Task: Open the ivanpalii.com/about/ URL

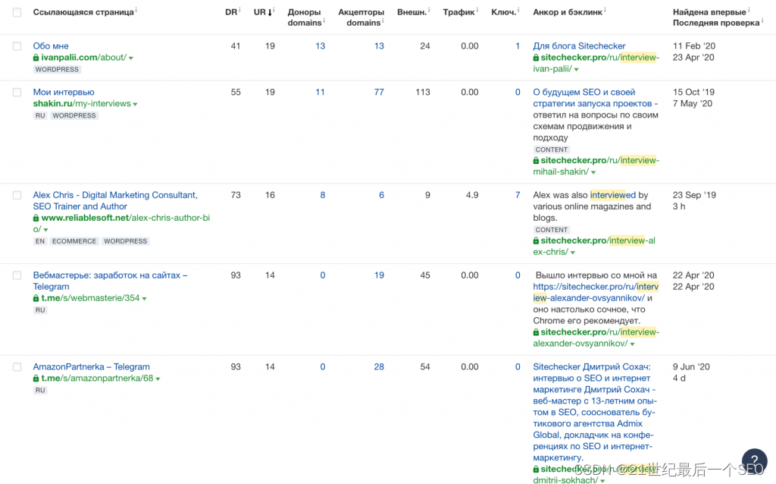Action: 83,58
